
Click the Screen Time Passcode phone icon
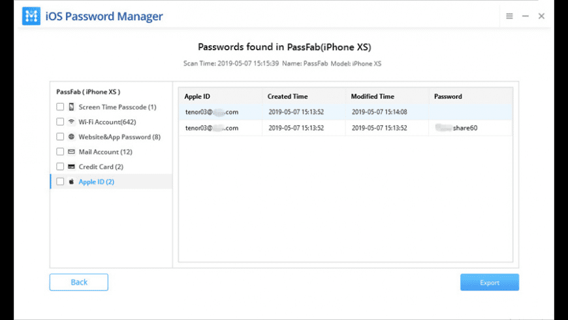click(71, 107)
